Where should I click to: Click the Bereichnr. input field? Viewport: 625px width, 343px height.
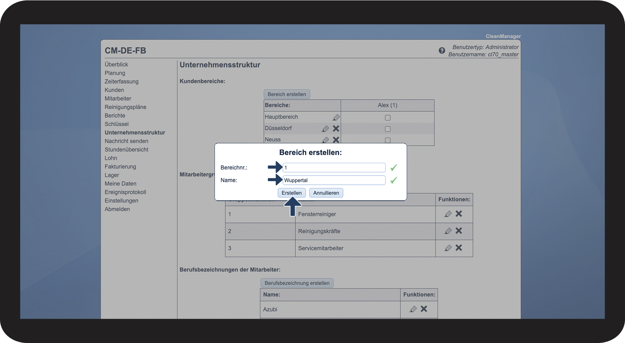click(334, 168)
